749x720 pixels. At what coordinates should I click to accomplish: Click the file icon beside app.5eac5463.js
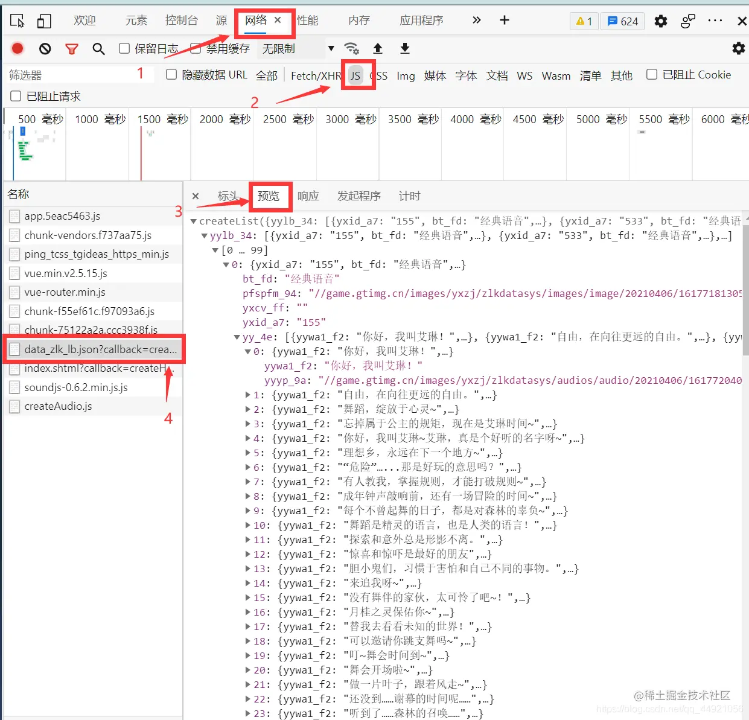click(x=14, y=216)
